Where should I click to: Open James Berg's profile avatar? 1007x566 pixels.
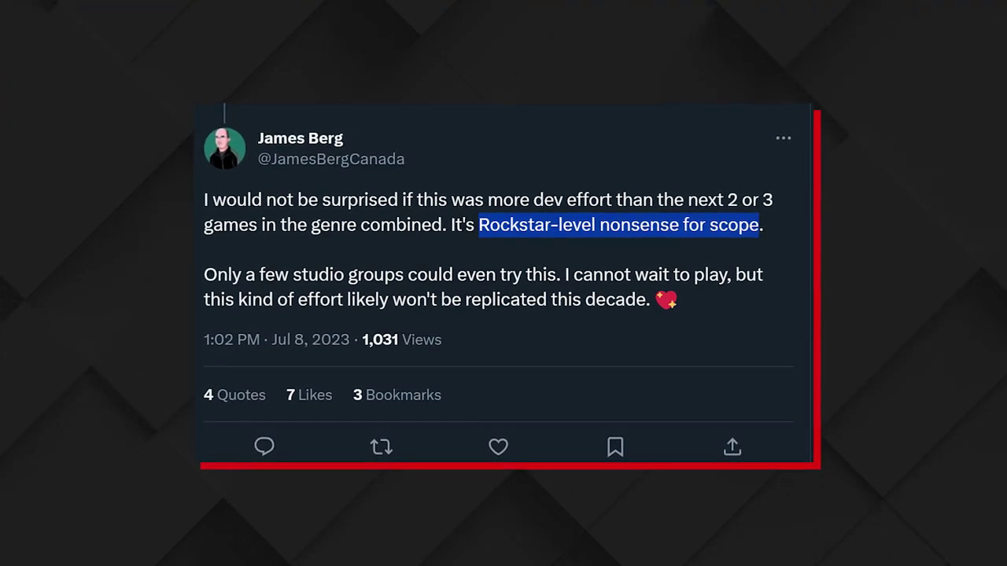coord(224,149)
